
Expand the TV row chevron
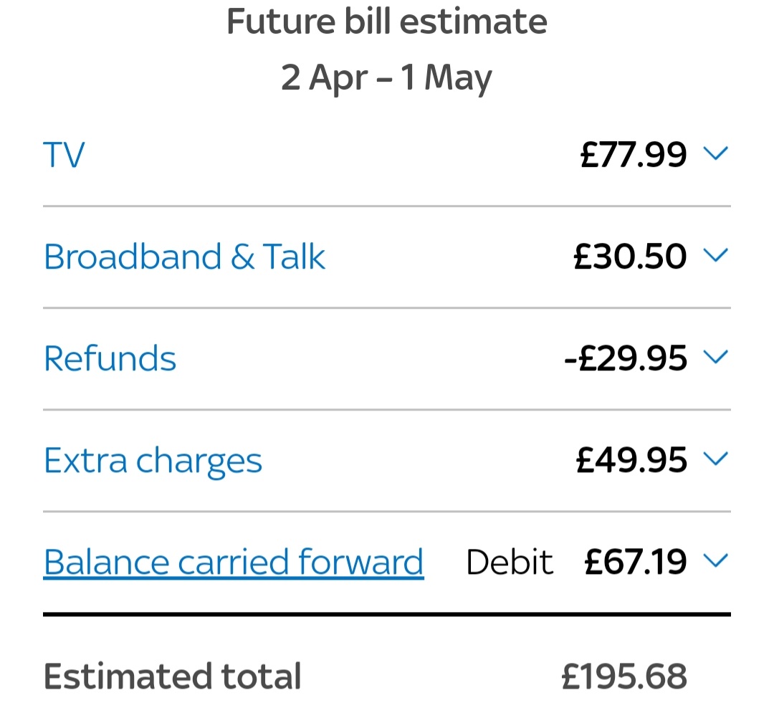[x=715, y=153]
